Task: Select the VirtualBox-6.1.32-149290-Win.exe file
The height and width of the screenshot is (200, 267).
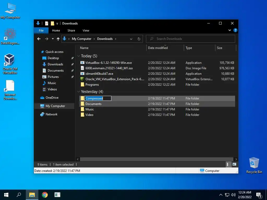Action: [x=157, y=63]
